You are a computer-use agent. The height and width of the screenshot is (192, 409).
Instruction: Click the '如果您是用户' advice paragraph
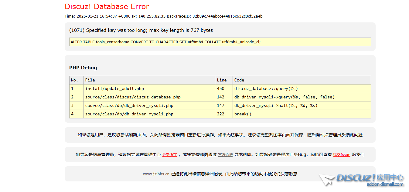(220, 135)
